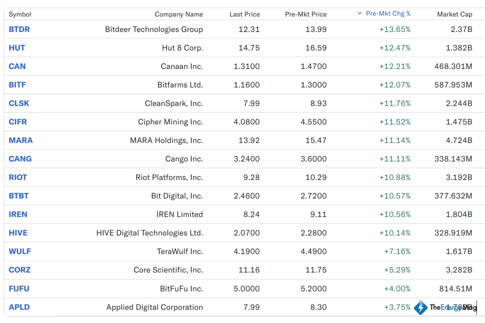
Task: Click the IREN ticker symbol
Action: click(x=18, y=214)
